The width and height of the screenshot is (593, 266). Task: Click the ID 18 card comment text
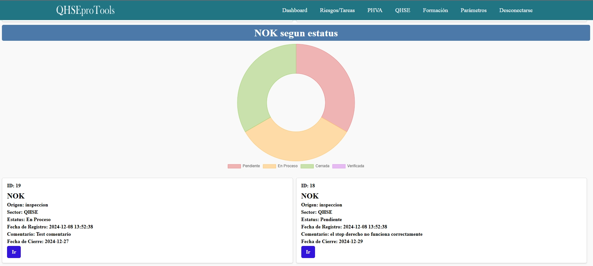(362, 234)
